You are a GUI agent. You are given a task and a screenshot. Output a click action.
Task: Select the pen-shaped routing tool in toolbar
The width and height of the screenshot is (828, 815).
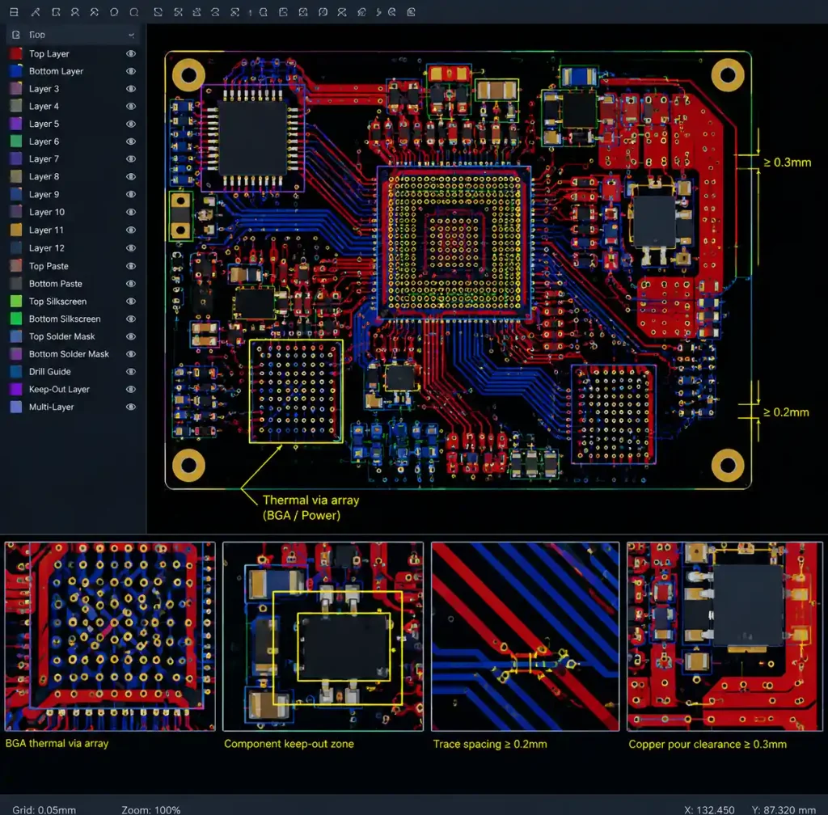point(36,11)
